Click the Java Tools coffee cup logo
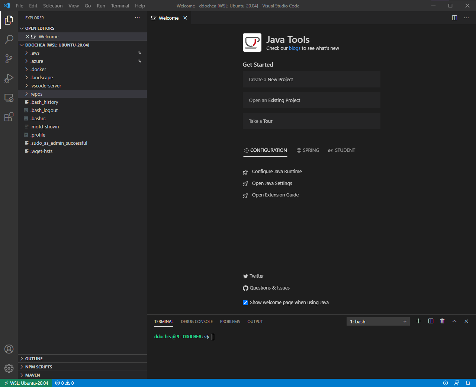The width and height of the screenshot is (476, 387). click(252, 42)
